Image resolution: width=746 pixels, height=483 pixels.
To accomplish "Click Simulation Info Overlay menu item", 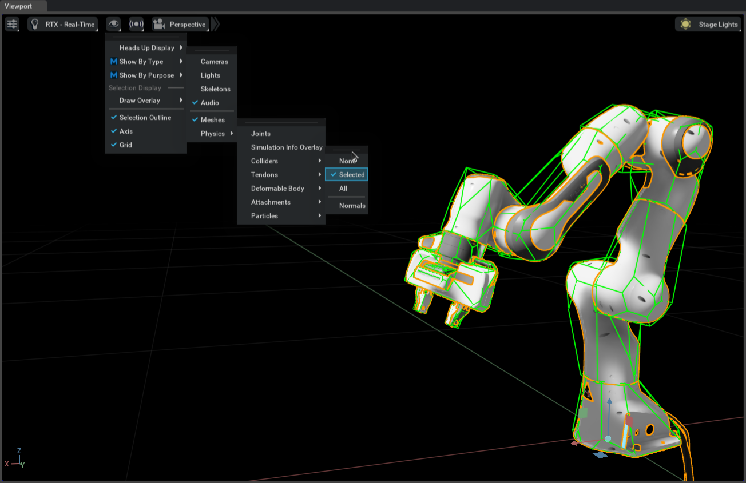I will point(286,147).
